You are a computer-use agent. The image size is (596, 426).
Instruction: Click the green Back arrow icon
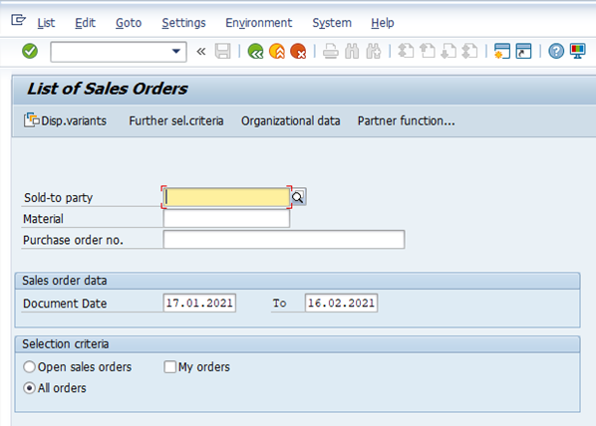pos(255,51)
